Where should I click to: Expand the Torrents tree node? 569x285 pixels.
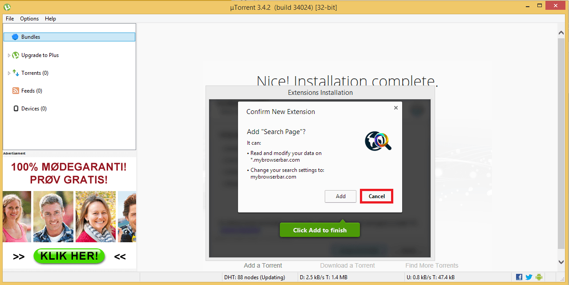(x=9, y=73)
